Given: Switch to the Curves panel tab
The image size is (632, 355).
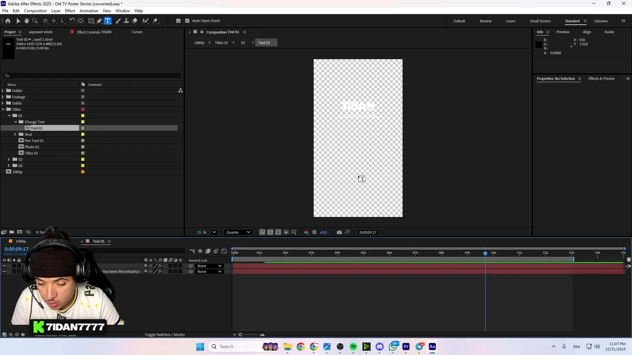Looking at the screenshot, I should point(137,32).
